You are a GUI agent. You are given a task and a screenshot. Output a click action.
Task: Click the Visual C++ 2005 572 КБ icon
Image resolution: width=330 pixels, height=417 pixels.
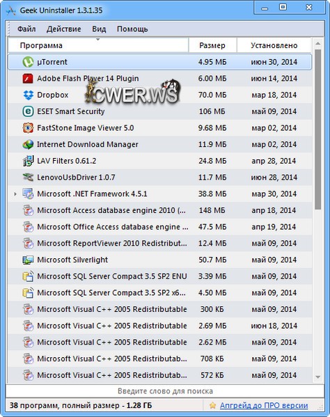coord(28,375)
